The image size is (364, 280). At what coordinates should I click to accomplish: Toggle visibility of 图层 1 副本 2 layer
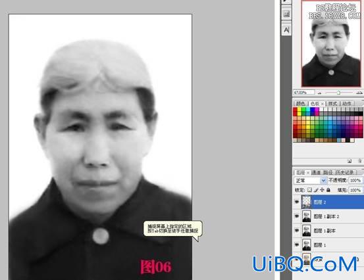point(297,216)
